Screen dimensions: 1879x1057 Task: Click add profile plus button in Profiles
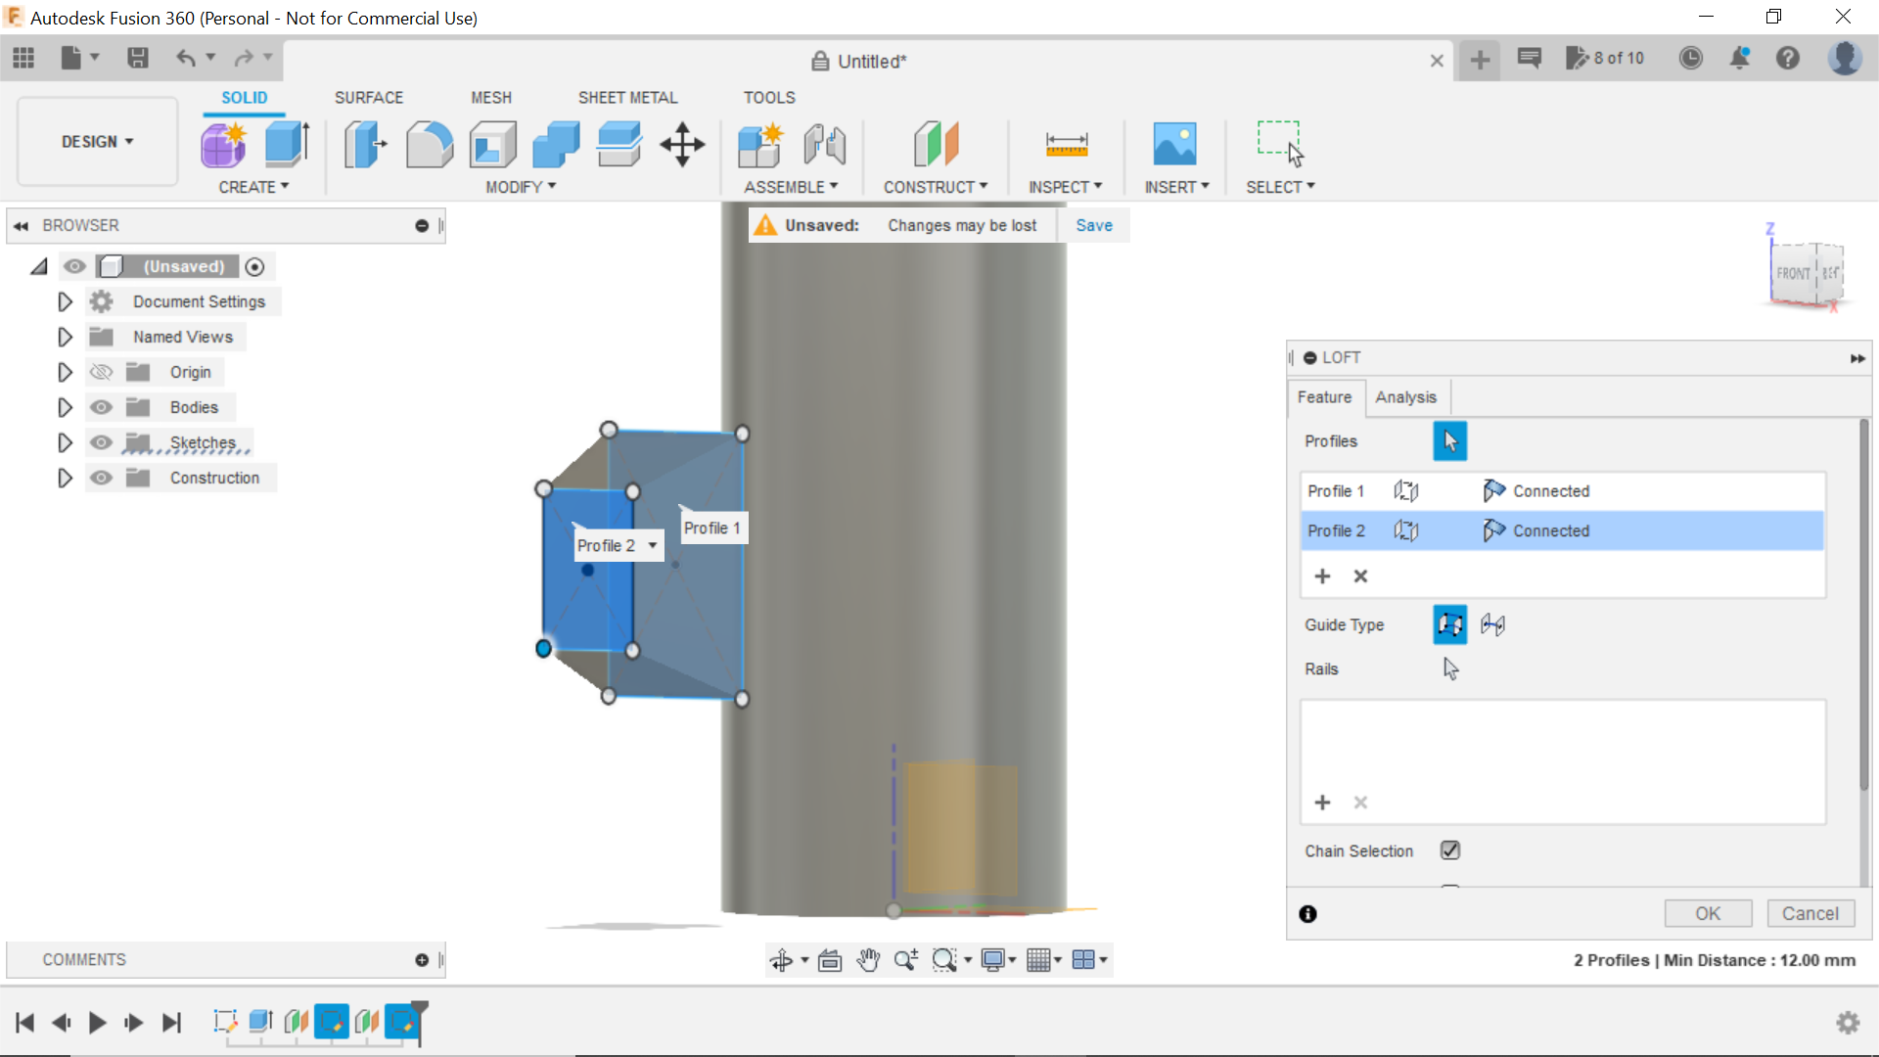[x=1321, y=574]
